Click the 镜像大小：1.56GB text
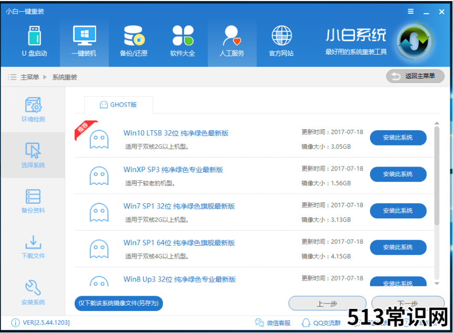Screen dimensions: 453x333 (x=326, y=183)
